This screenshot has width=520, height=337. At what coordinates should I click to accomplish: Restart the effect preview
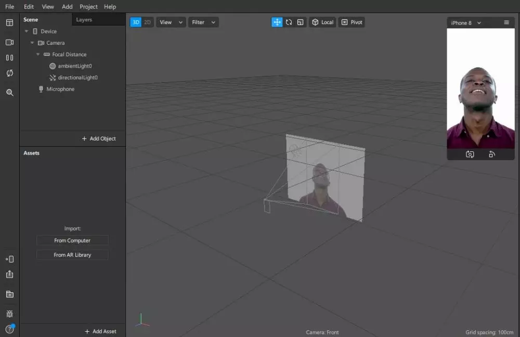point(9,73)
